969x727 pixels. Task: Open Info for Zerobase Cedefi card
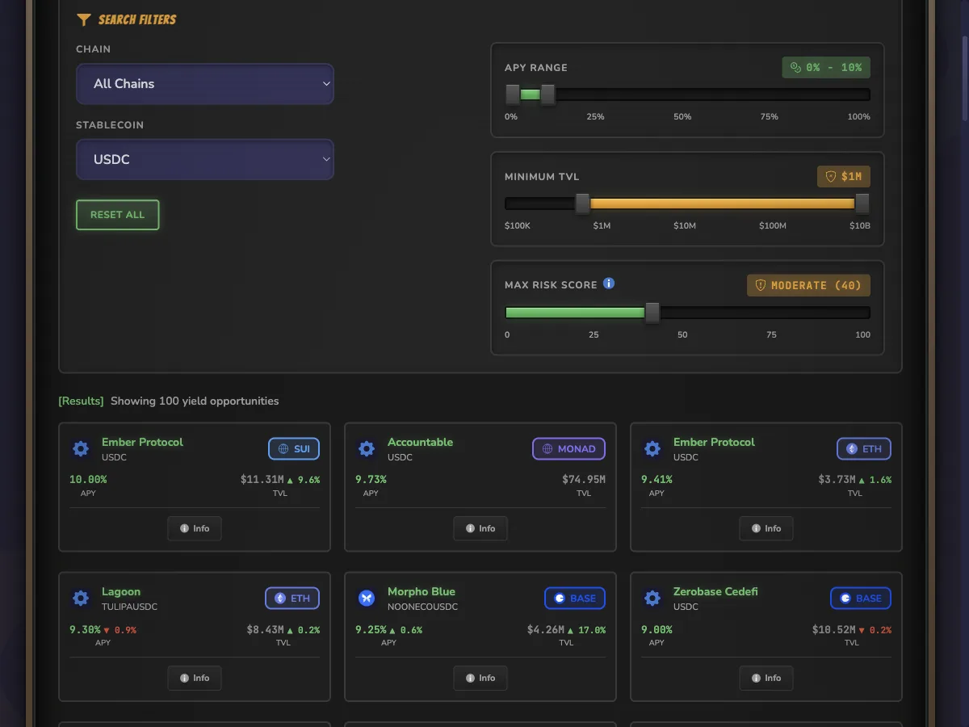(766, 678)
